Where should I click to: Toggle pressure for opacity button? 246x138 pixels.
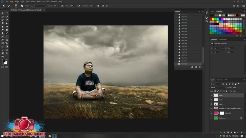(x=62, y=6)
